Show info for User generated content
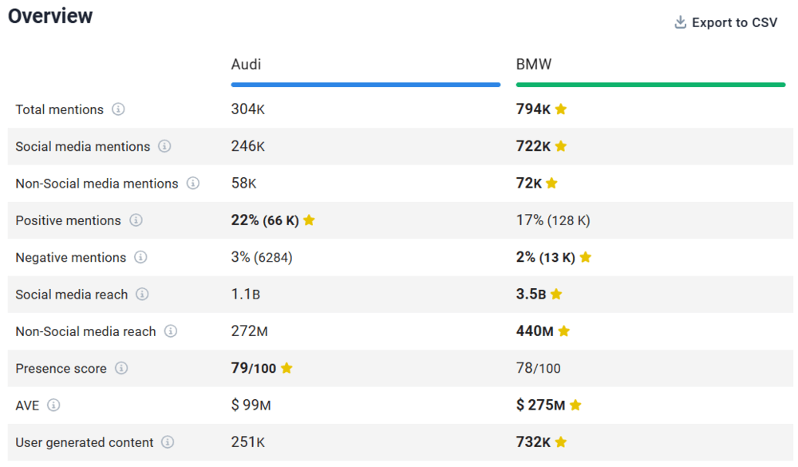The height and width of the screenshot is (467, 798). [x=168, y=441]
